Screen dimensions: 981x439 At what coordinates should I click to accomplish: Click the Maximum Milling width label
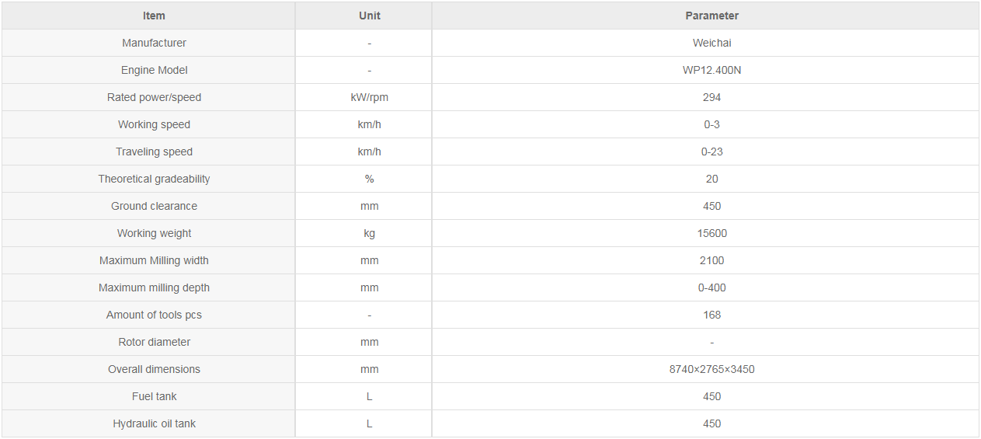tap(154, 260)
